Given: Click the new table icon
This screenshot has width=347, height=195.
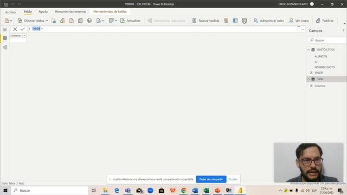Looking at the screenshot, I should point(245,21).
